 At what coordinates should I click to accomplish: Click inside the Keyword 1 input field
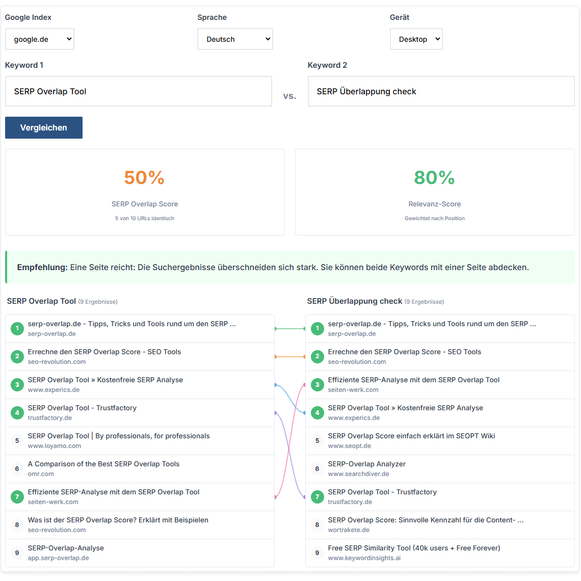coord(138,91)
